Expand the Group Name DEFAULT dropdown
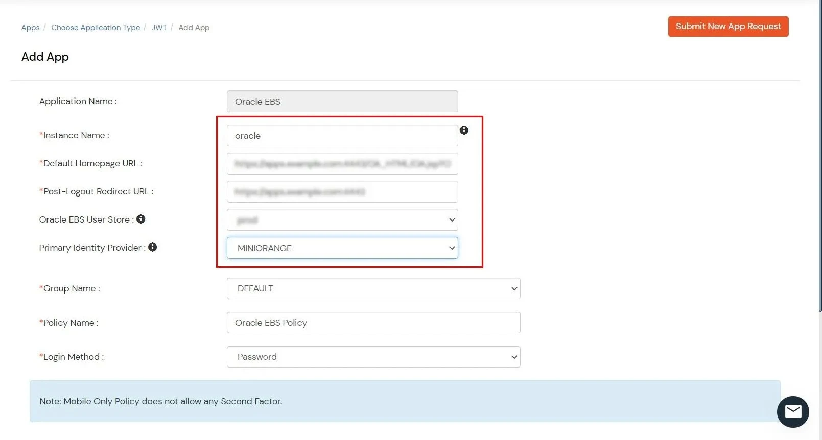The height and width of the screenshot is (440, 822). 373,288
